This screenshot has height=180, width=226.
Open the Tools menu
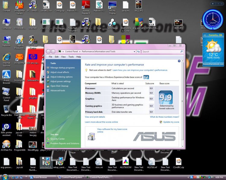coord(71,57)
